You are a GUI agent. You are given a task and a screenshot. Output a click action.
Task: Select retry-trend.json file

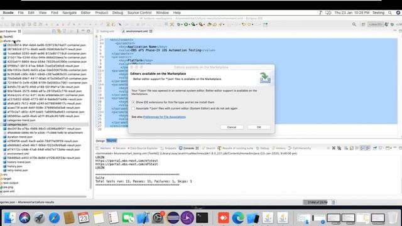(x=18, y=170)
